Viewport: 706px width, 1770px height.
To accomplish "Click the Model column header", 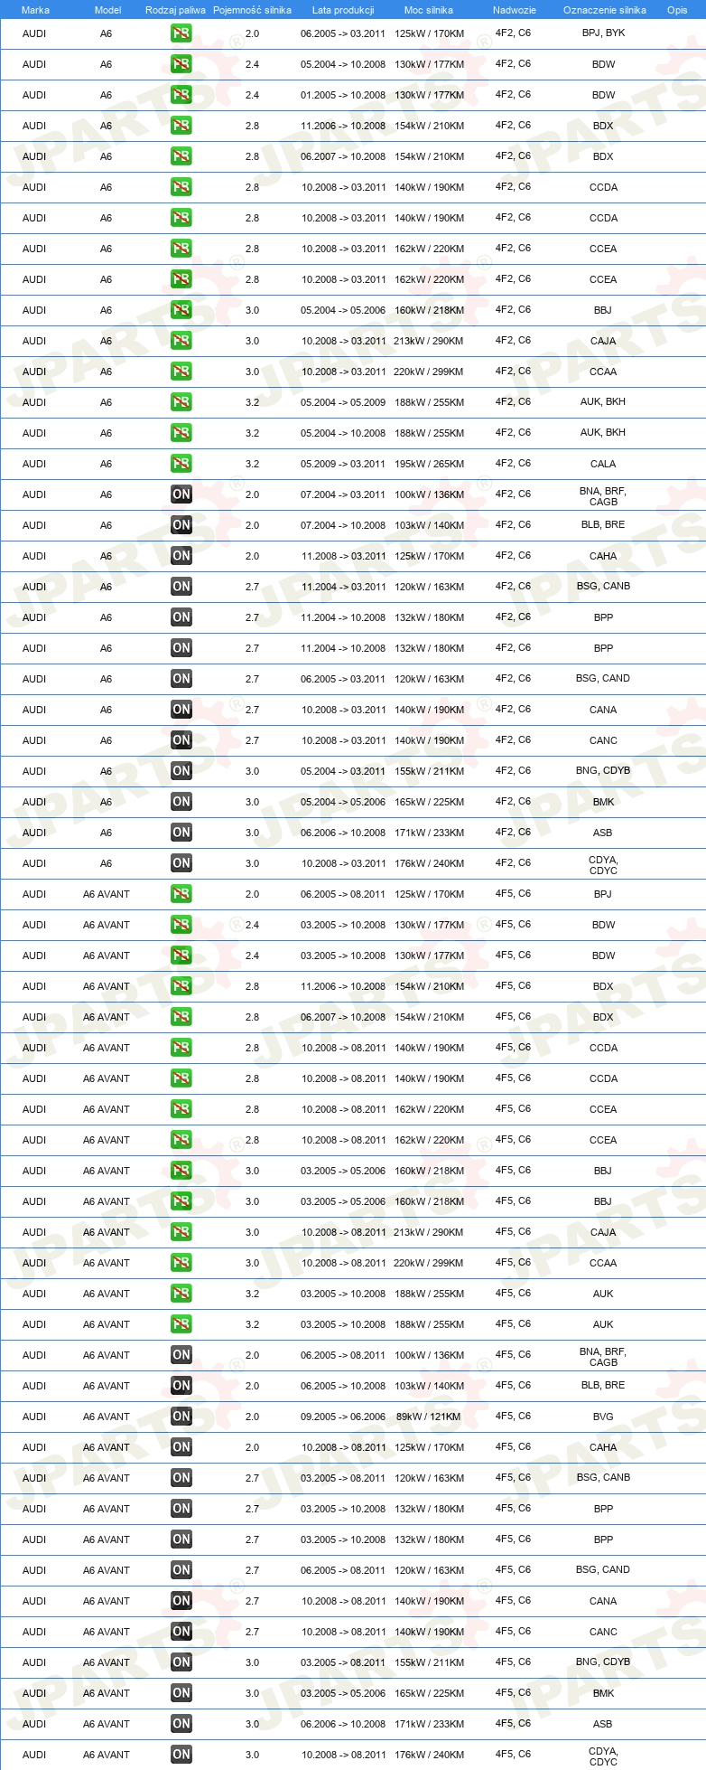I will [x=107, y=10].
